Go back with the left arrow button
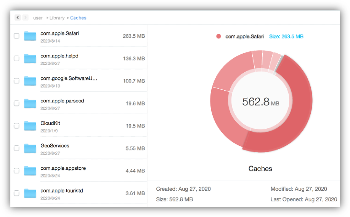The width and height of the screenshot is (350, 217). [18, 18]
